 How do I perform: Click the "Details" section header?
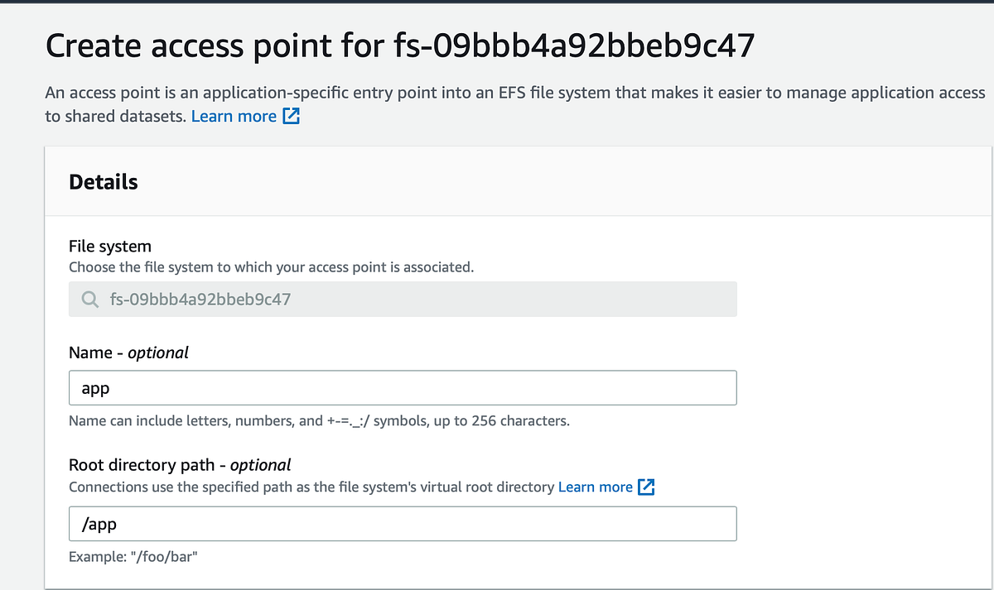103,182
